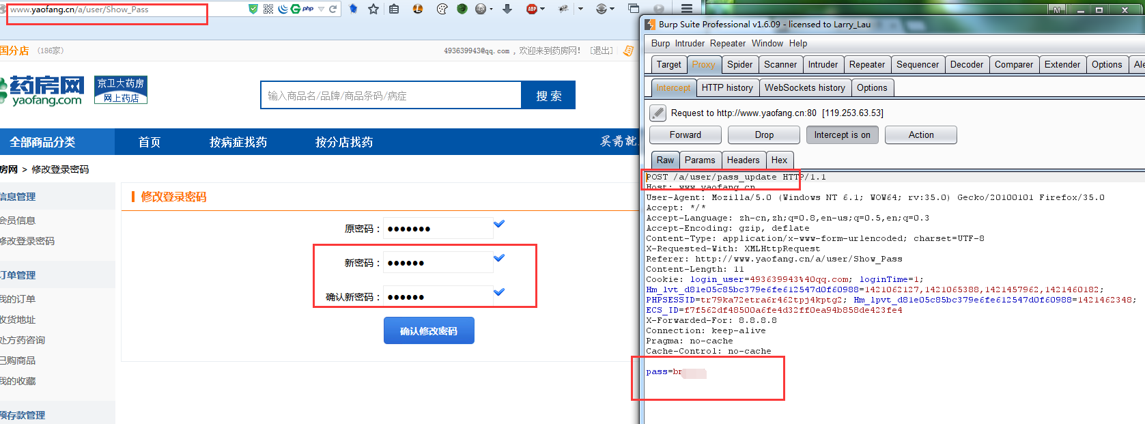Click the Forward button
The height and width of the screenshot is (424, 1145).
(x=685, y=135)
